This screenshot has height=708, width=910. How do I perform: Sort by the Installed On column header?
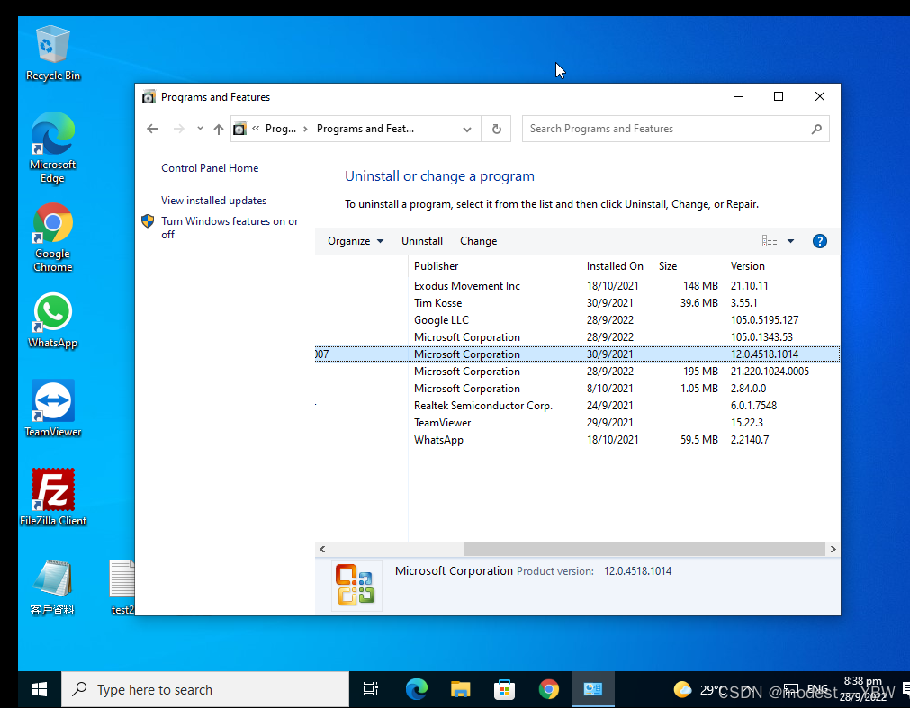[617, 266]
